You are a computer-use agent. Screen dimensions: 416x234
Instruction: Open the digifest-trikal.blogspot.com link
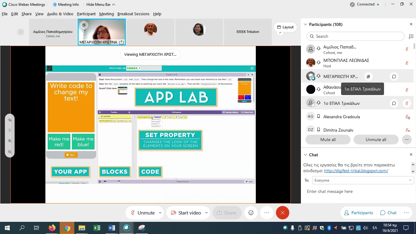point(356,171)
